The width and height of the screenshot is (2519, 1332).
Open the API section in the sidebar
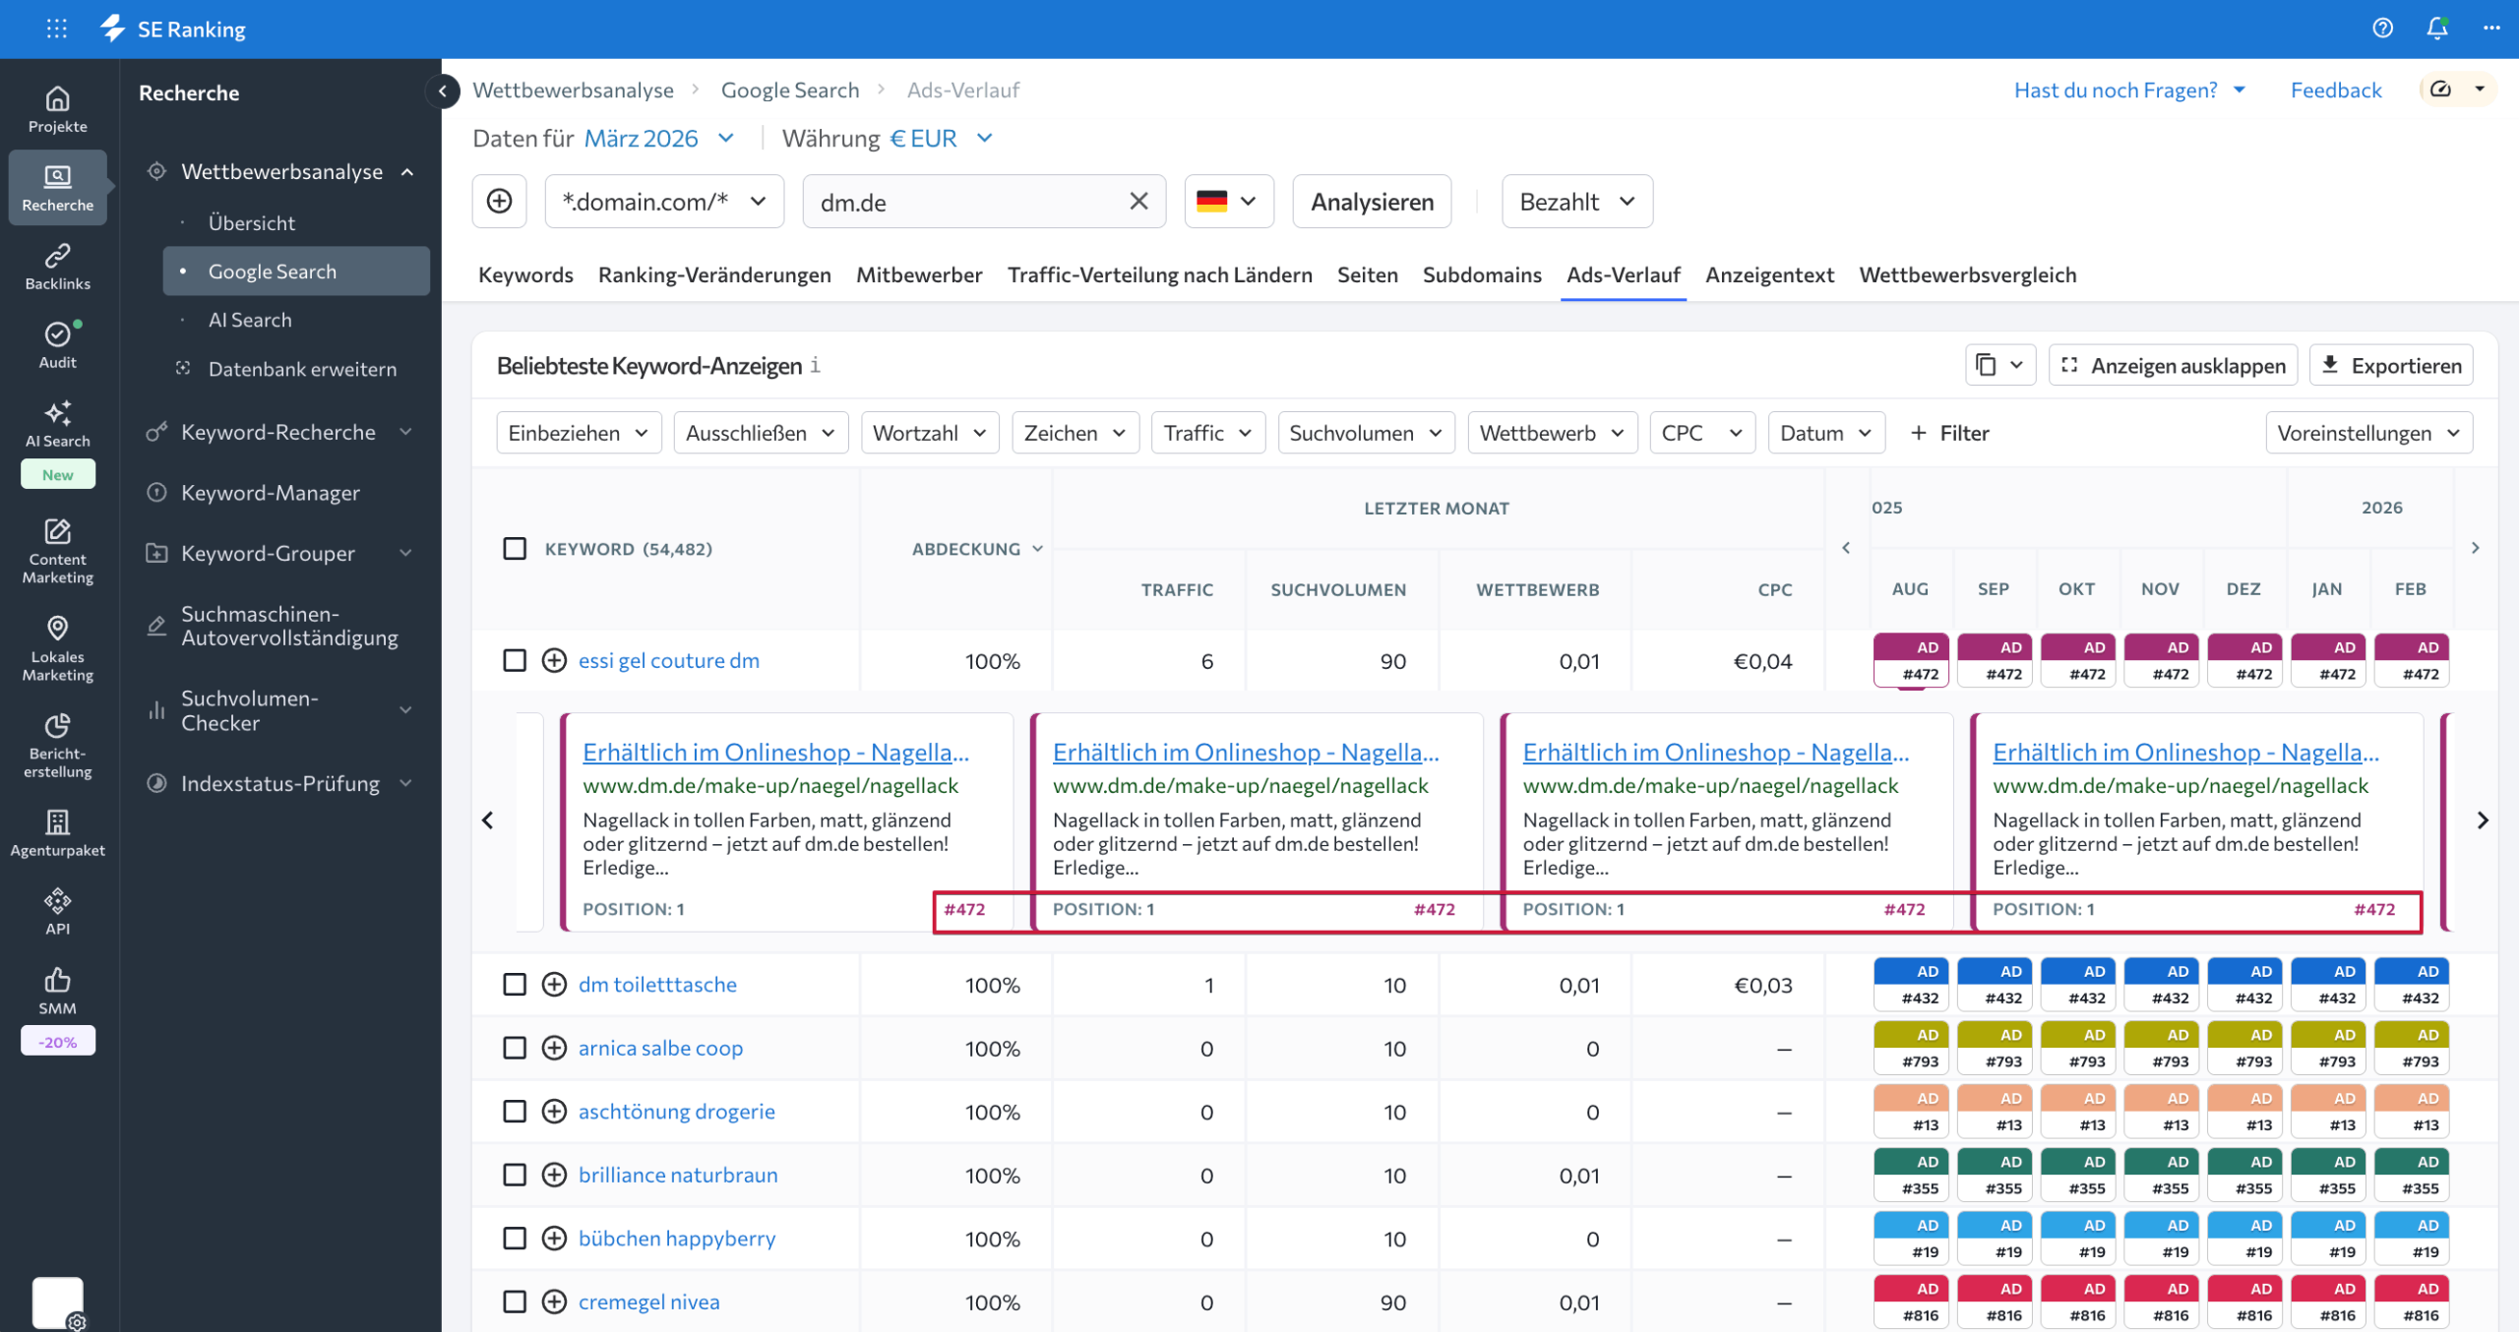tap(57, 906)
